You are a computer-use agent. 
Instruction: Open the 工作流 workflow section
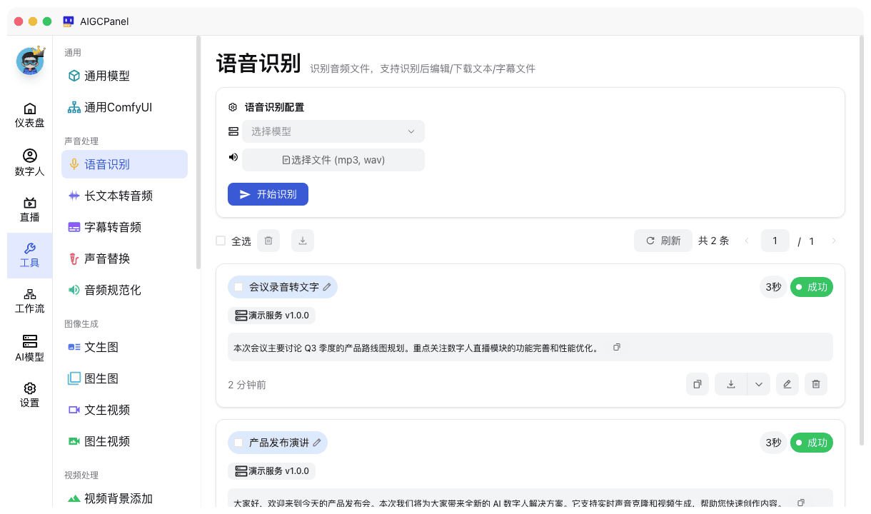(x=30, y=301)
